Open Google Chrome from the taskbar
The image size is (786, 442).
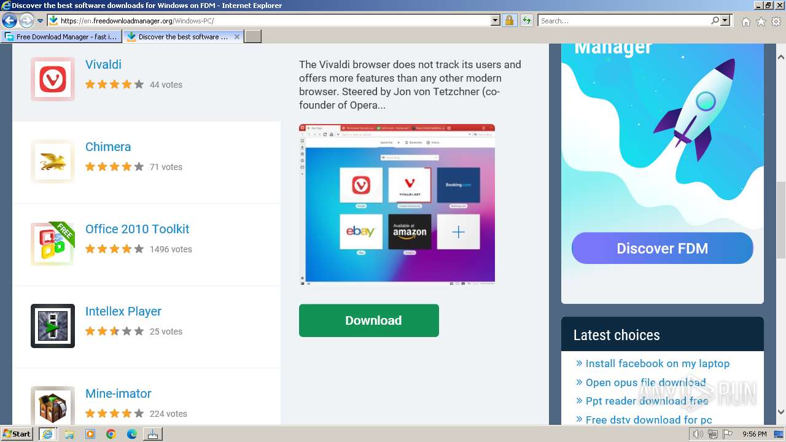tap(111, 434)
